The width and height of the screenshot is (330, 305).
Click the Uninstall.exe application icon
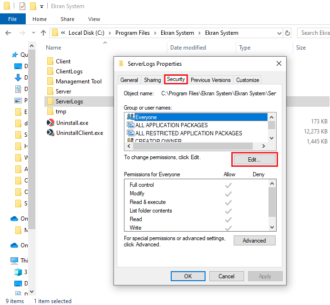point(51,122)
